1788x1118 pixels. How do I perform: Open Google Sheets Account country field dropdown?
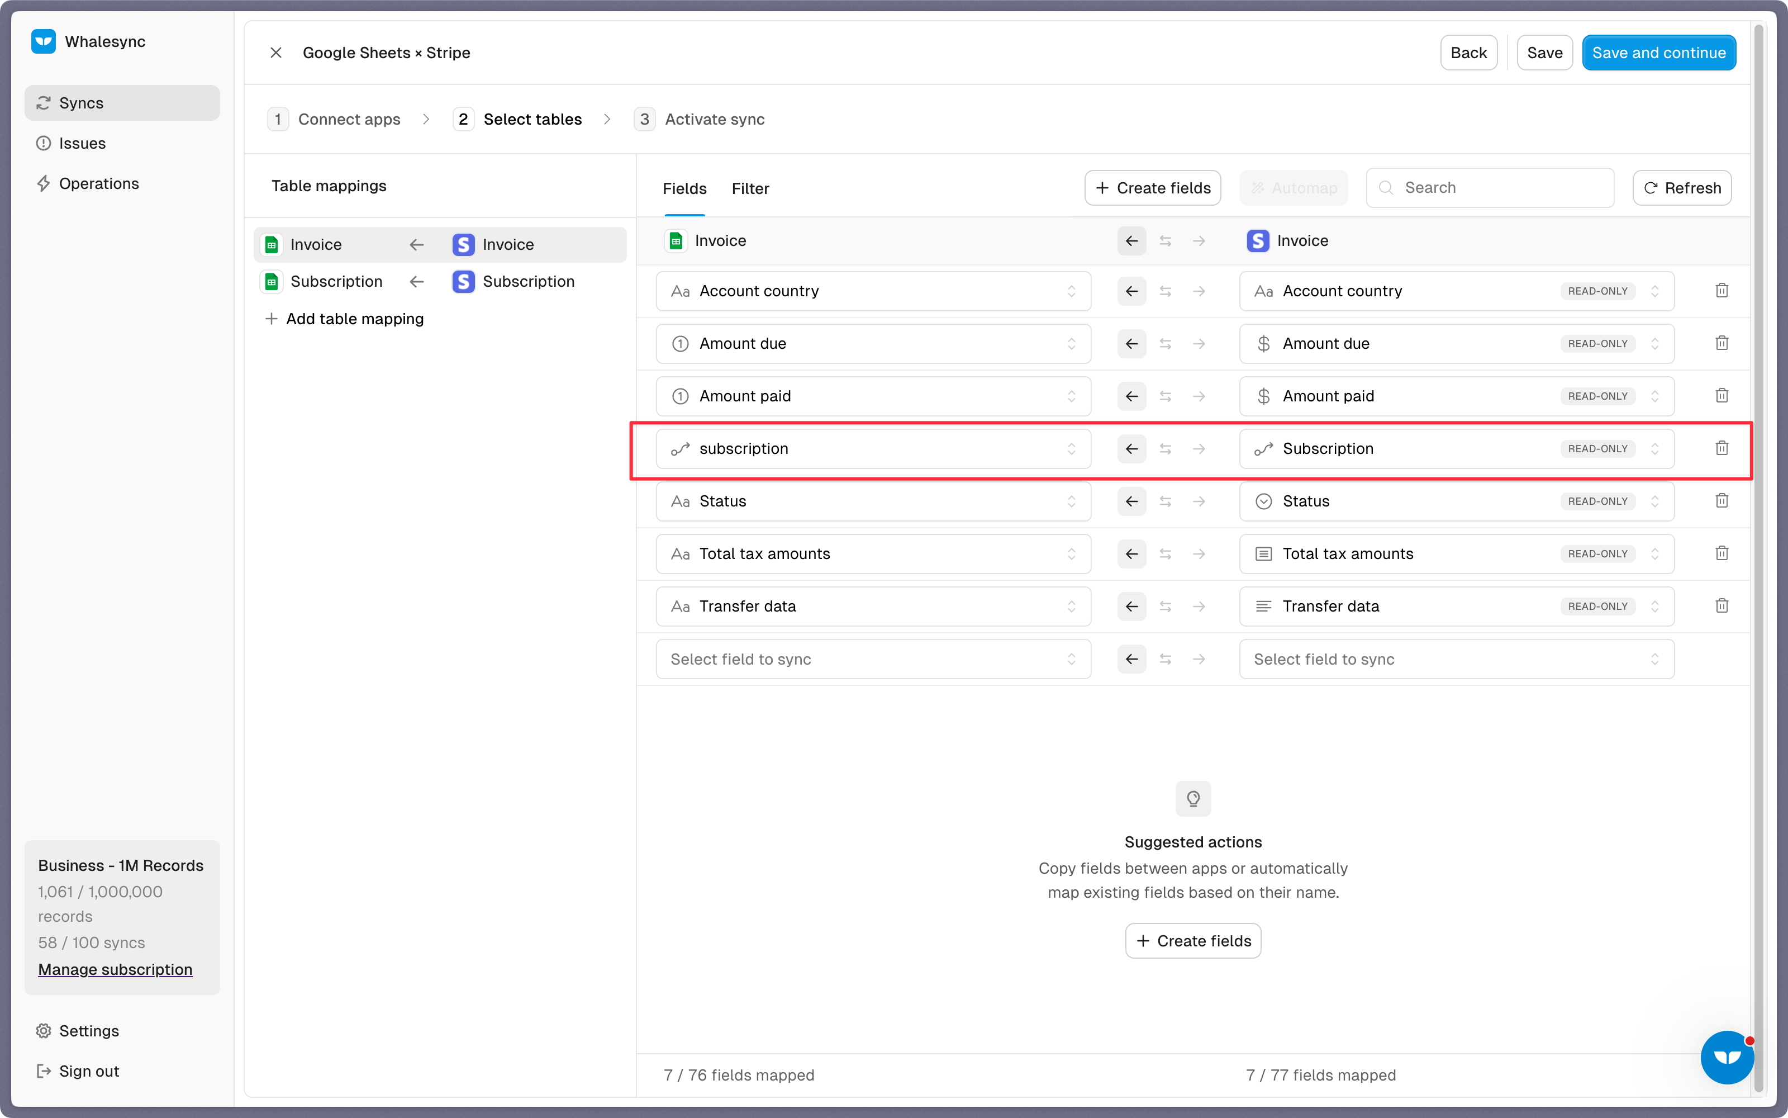[873, 291]
